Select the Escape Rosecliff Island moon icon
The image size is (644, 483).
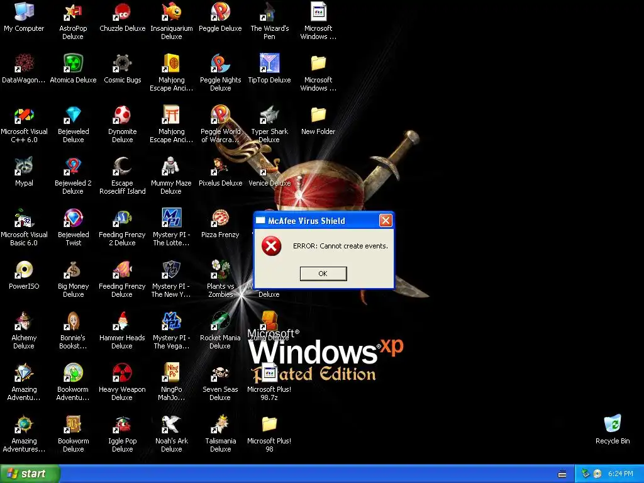[122, 167]
